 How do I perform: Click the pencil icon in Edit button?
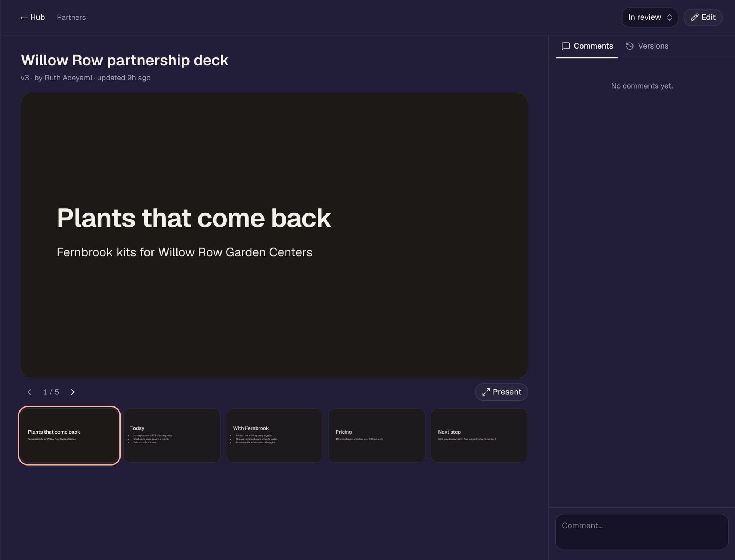click(694, 17)
